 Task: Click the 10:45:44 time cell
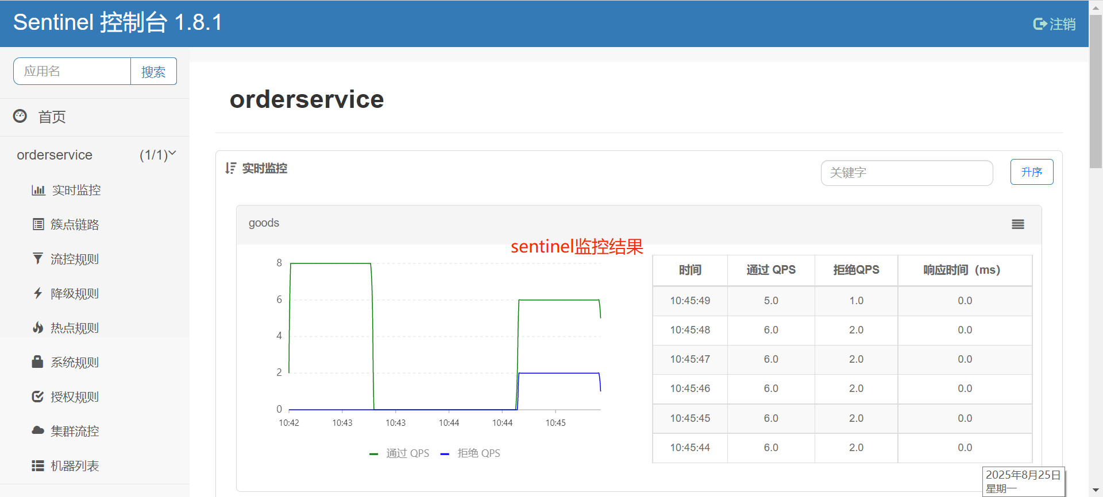point(690,448)
